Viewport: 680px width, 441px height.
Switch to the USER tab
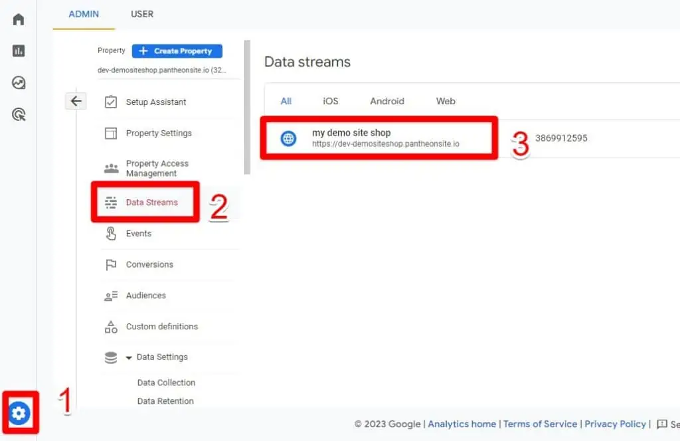[x=141, y=14]
